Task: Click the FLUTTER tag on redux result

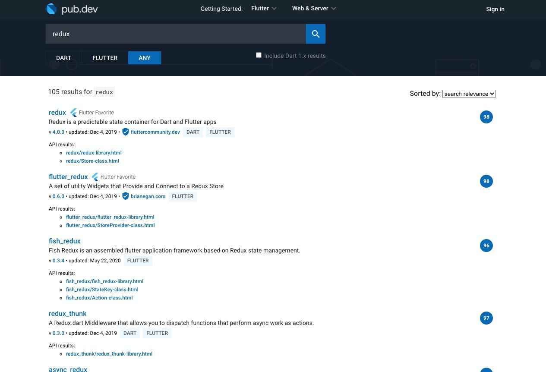Action: click(x=220, y=132)
